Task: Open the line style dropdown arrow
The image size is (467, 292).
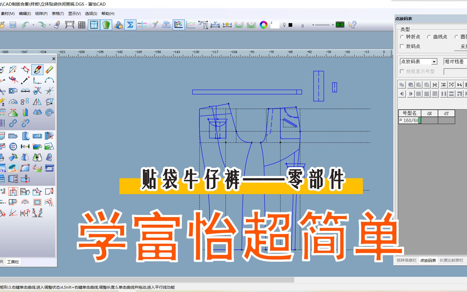Action: click(x=333, y=25)
